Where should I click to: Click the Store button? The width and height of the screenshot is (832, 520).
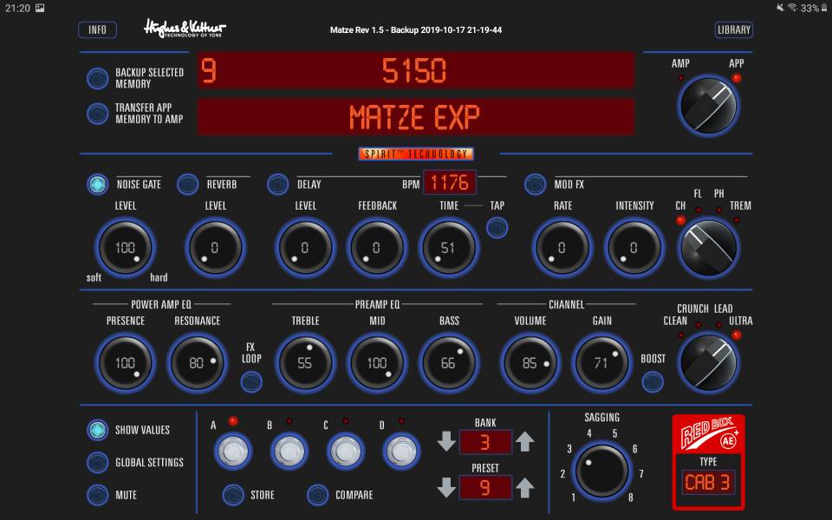point(233,495)
